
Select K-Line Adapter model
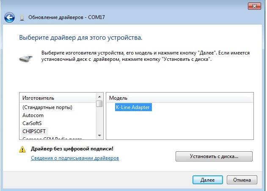(133, 107)
